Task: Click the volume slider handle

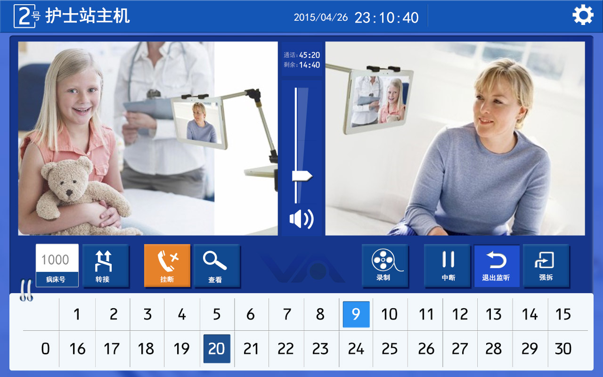Action: (x=302, y=176)
